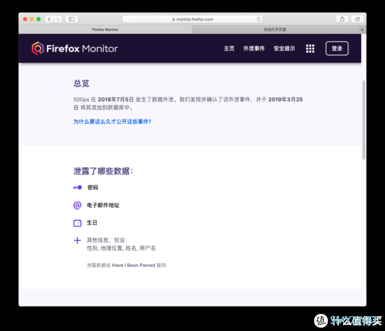This screenshot has height=331, width=385.
Task: Click the Firefox Monitor wordmark text
Action: (x=82, y=49)
